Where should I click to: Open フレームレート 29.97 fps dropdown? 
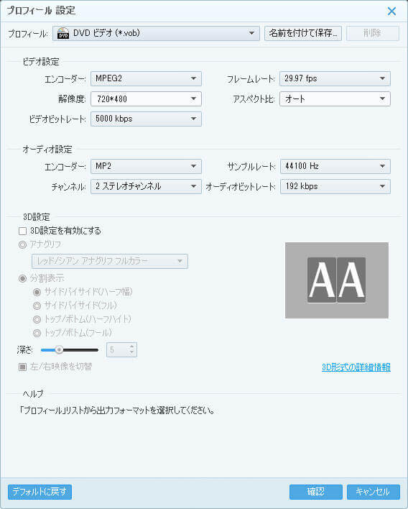pos(335,78)
